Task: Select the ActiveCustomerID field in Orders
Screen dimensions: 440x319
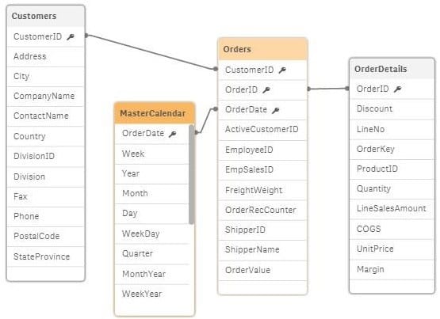Action: pos(262,130)
